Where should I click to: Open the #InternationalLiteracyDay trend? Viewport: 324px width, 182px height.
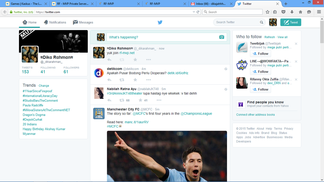point(40,96)
